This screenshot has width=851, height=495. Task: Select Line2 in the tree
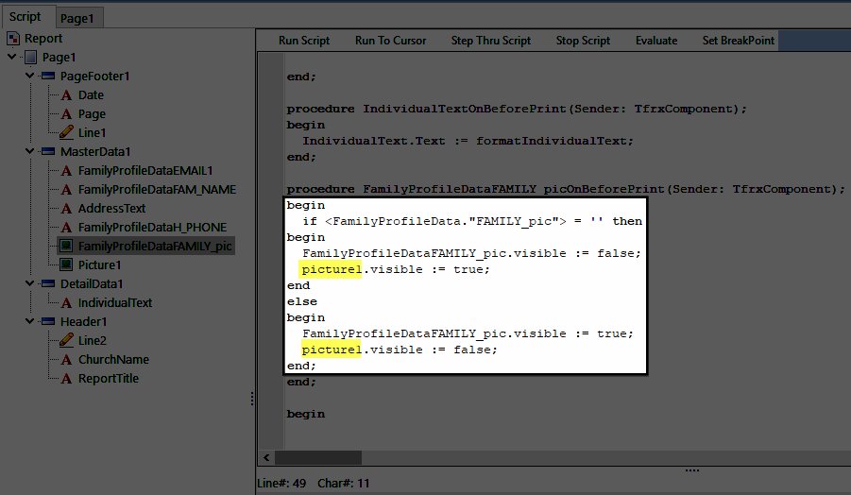93,340
